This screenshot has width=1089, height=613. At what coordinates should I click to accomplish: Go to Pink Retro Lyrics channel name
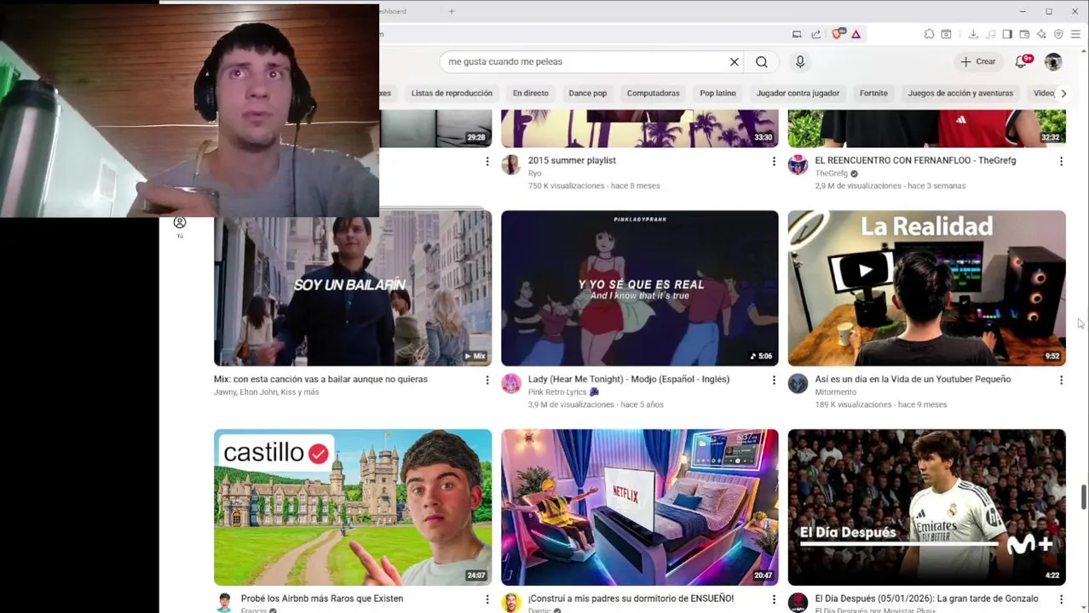pos(557,392)
